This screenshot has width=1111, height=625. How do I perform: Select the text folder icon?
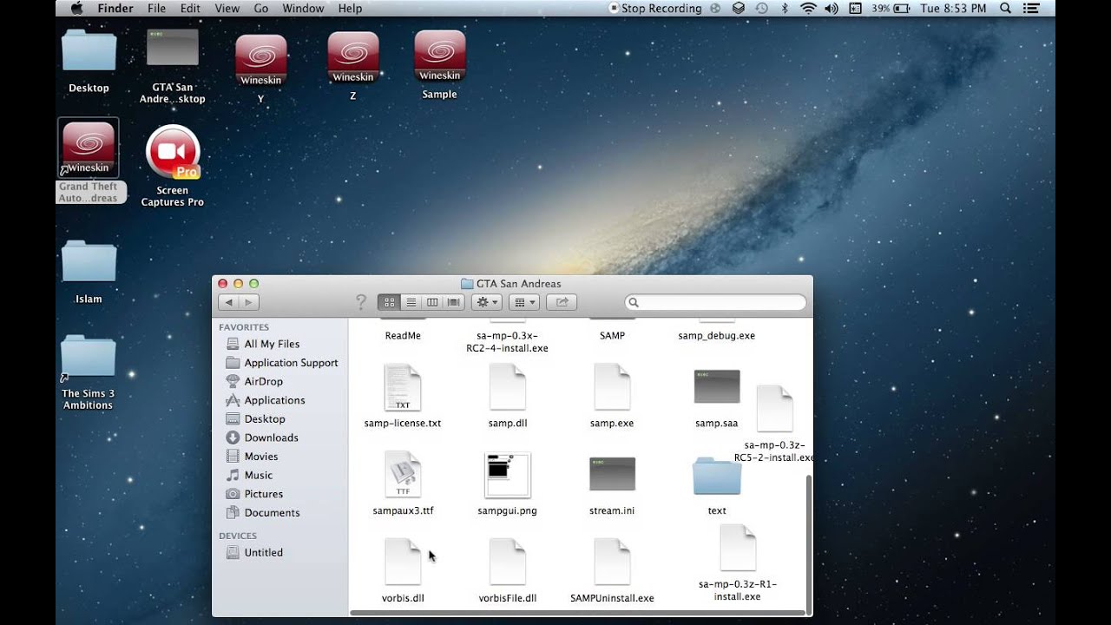coord(717,476)
